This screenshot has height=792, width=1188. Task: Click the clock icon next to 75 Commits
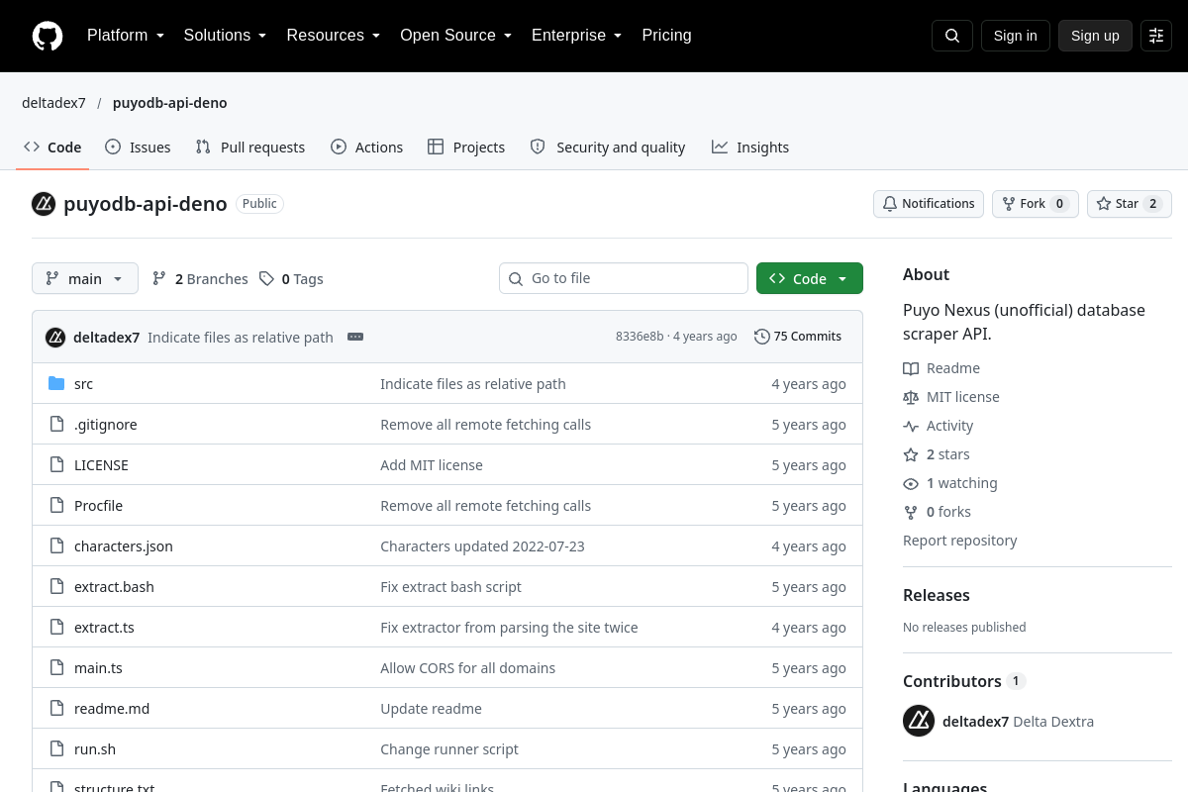click(761, 337)
